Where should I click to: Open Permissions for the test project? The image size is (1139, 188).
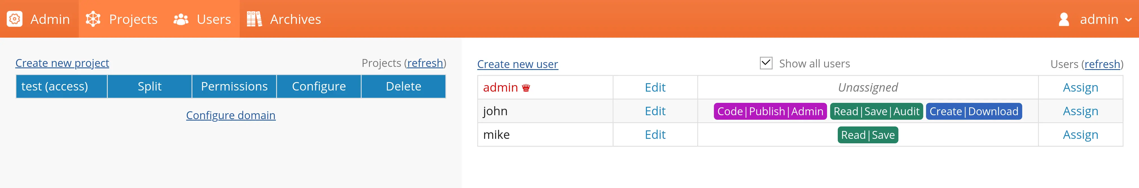coord(234,86)
